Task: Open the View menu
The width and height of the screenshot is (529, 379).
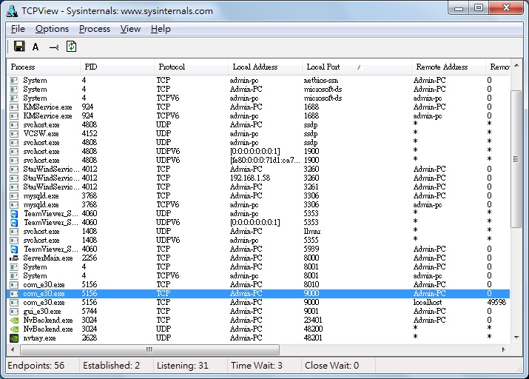Action: pos(130,29)
